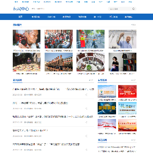Viewport: 153px width, 153px height.
Task: Focus the search input field in header
Action: coord(120,9)
